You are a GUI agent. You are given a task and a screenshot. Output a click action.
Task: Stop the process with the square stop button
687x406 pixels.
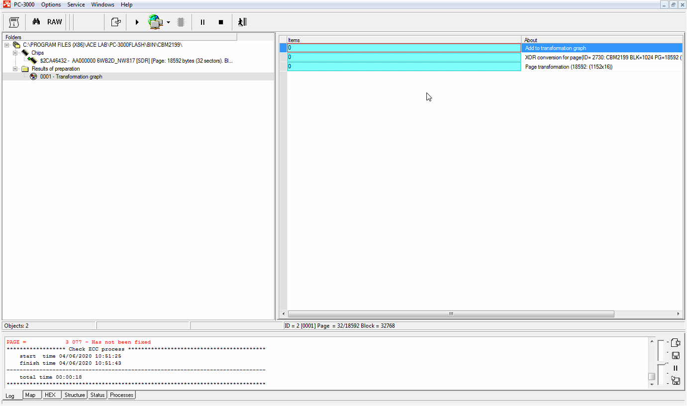coord(221,22)
